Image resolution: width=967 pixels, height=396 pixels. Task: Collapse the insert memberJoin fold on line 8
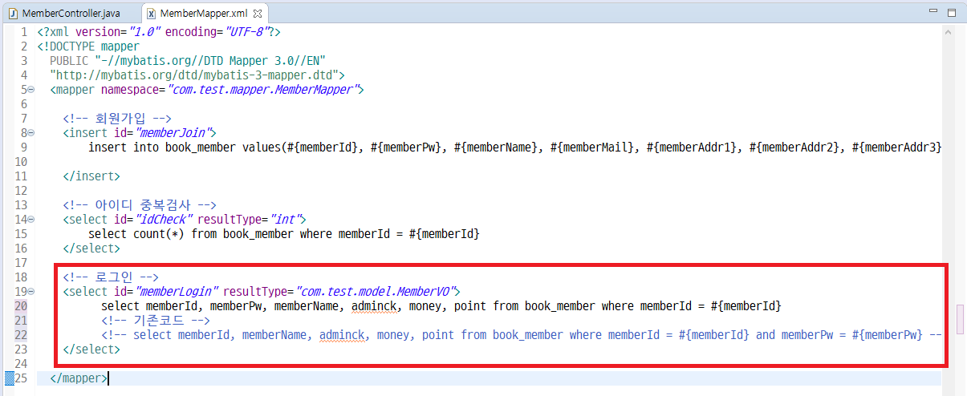(31, 133)
